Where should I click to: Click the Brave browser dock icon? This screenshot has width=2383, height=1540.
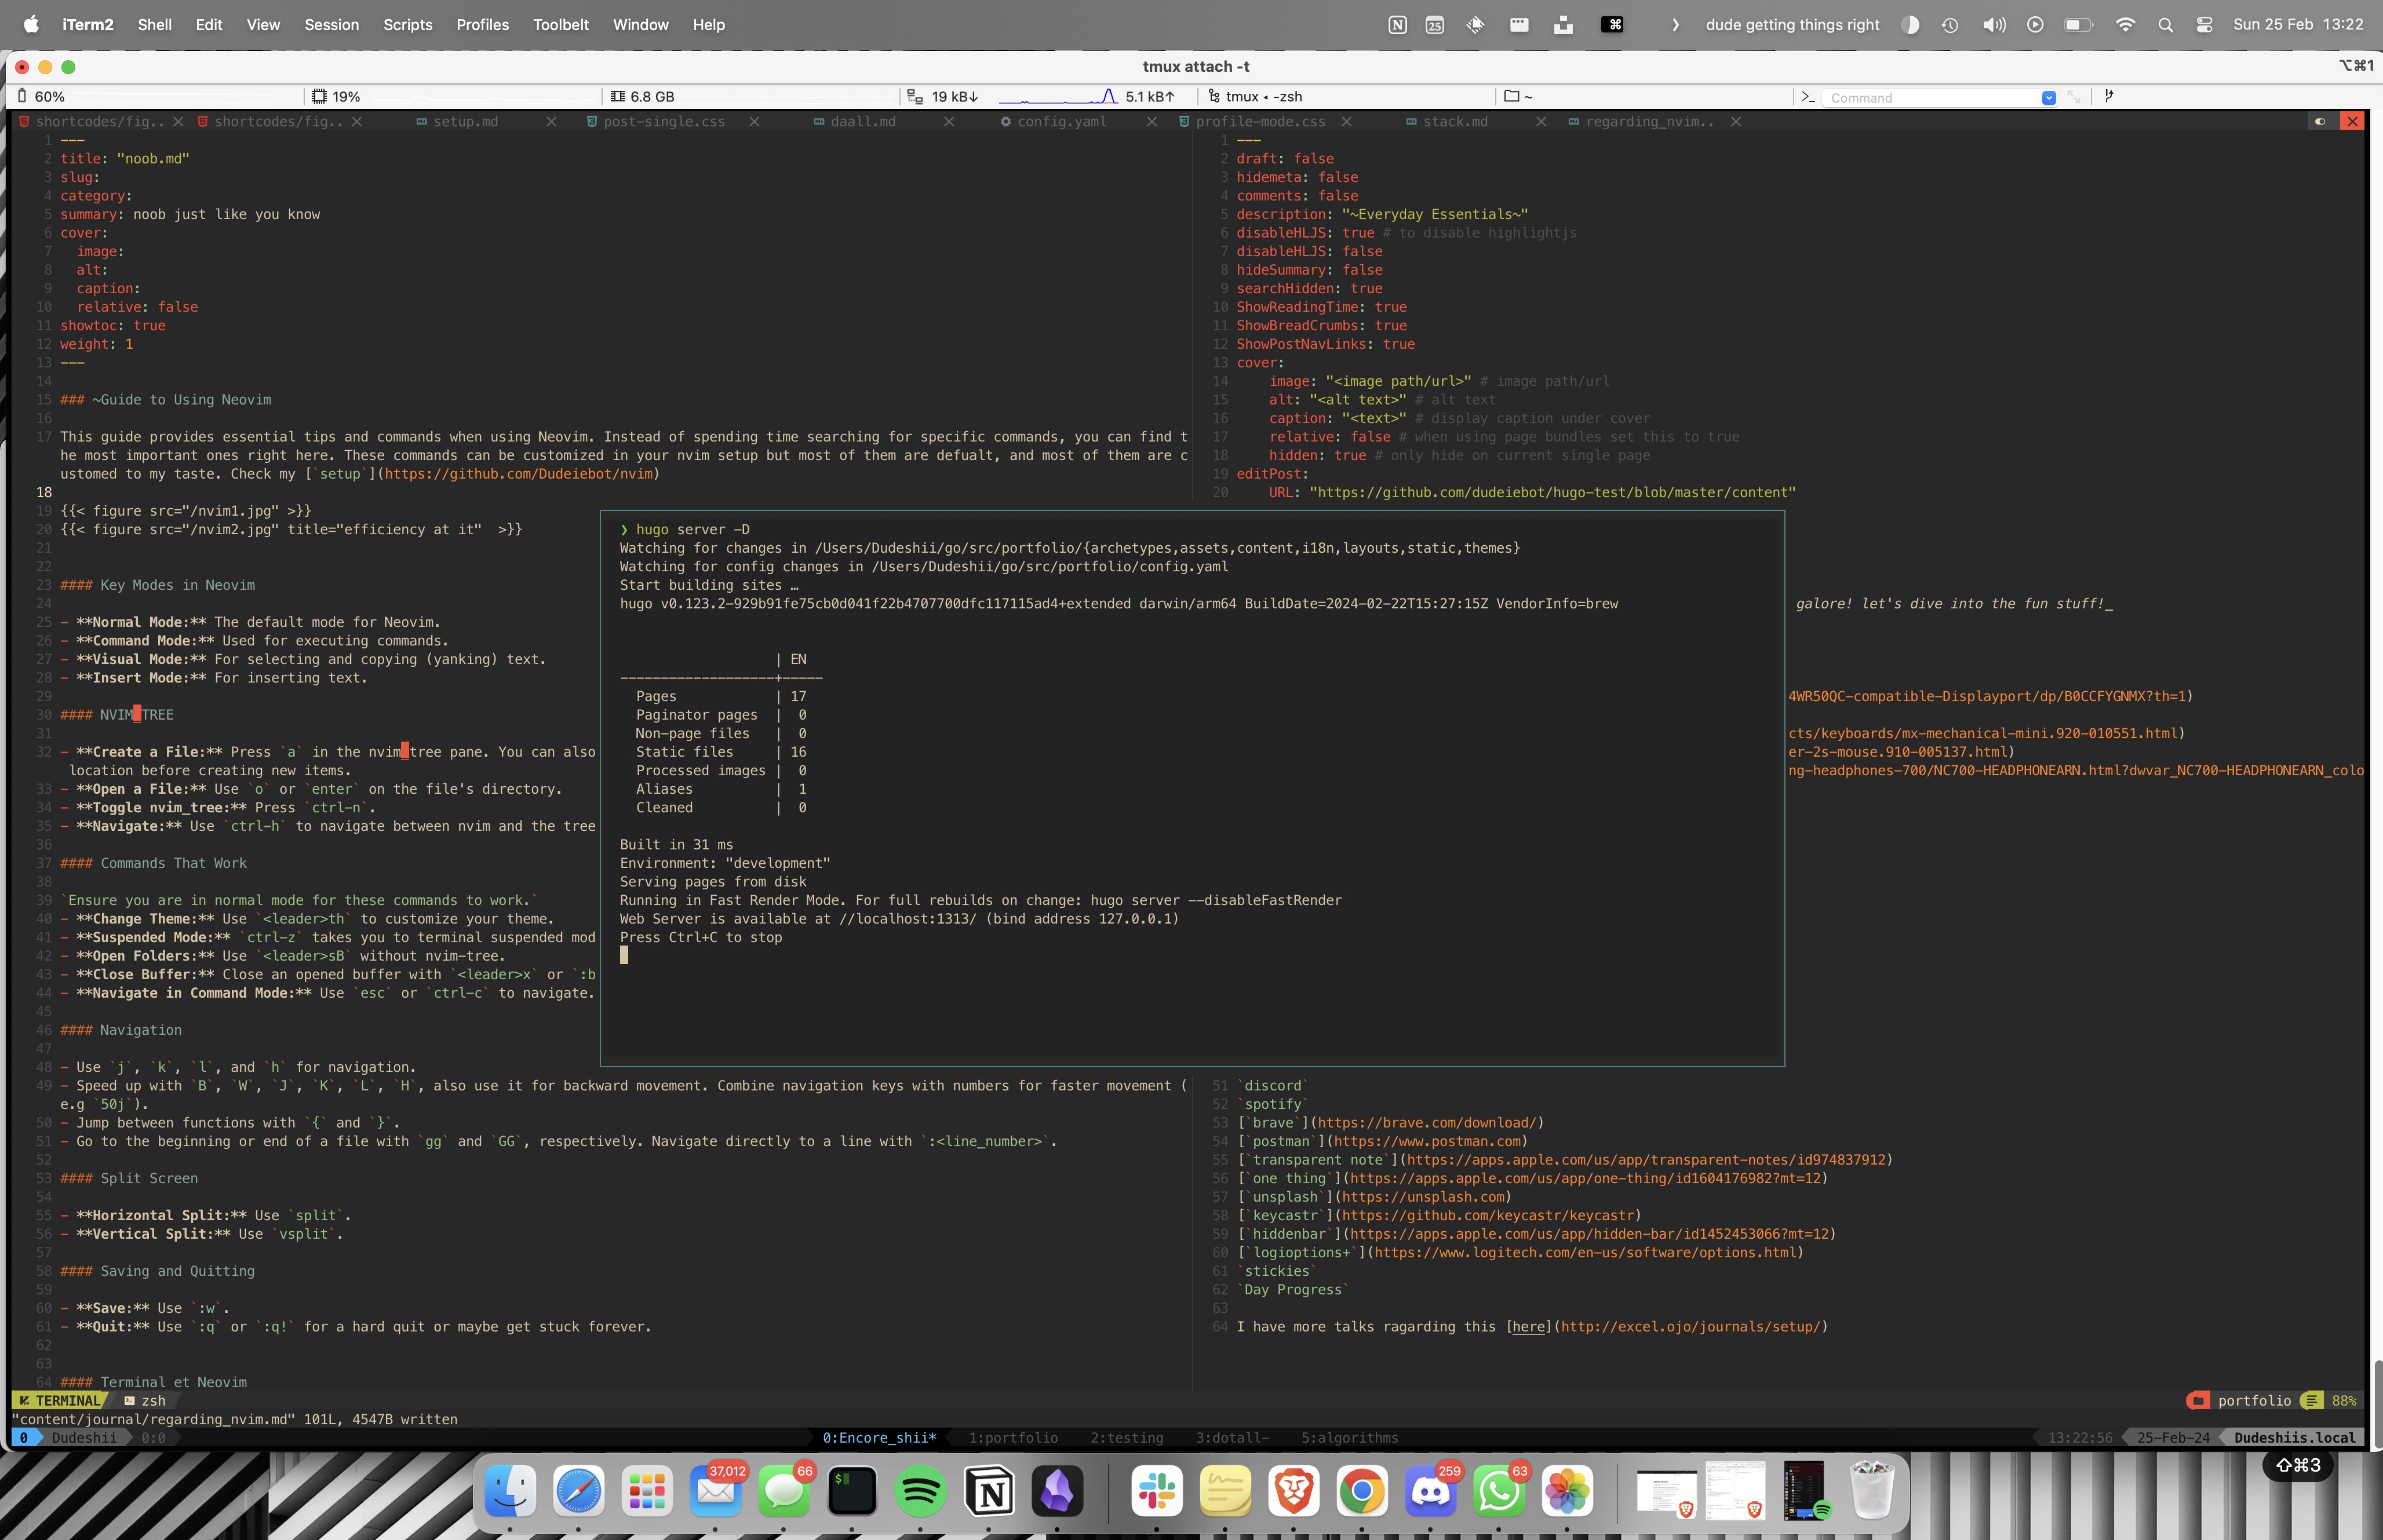point(1293,1491)
